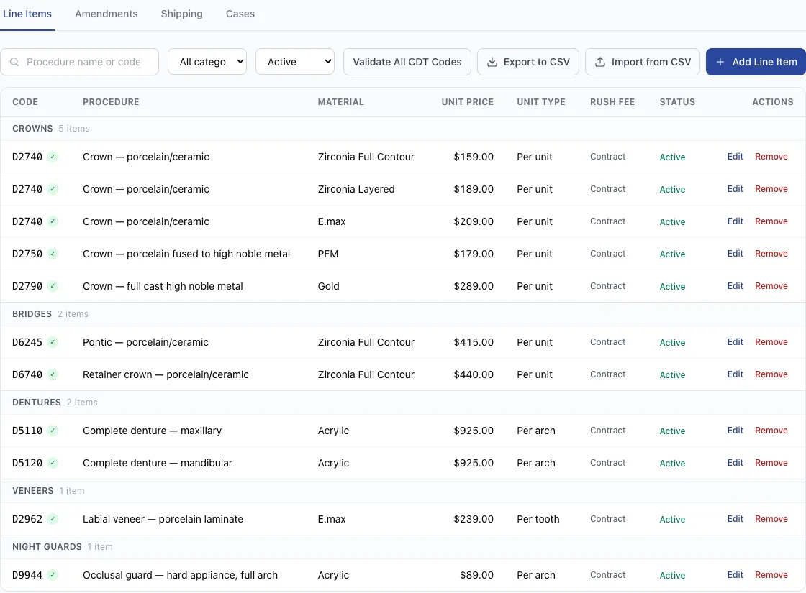
Task: Click the validated checkmark badge next to D5110
Action: click(x=53, y=431)
